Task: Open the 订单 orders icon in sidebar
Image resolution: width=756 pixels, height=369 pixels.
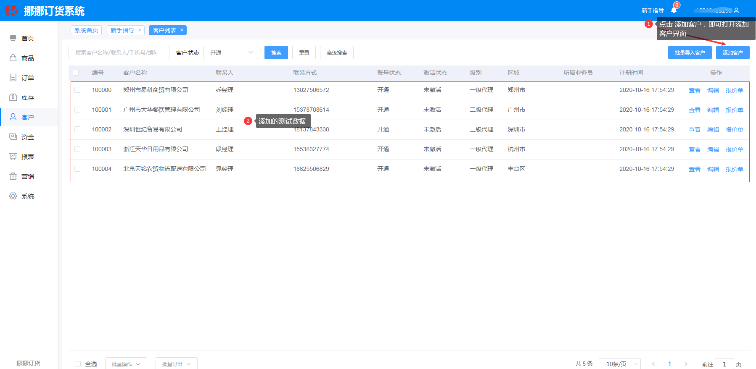Action: tap(13, 78)
